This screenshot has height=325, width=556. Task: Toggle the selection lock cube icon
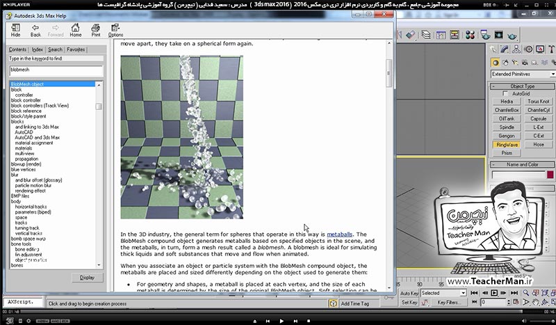333,303
